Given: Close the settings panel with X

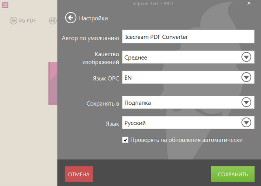Looking at the screenshot, I should pos(249,3).
